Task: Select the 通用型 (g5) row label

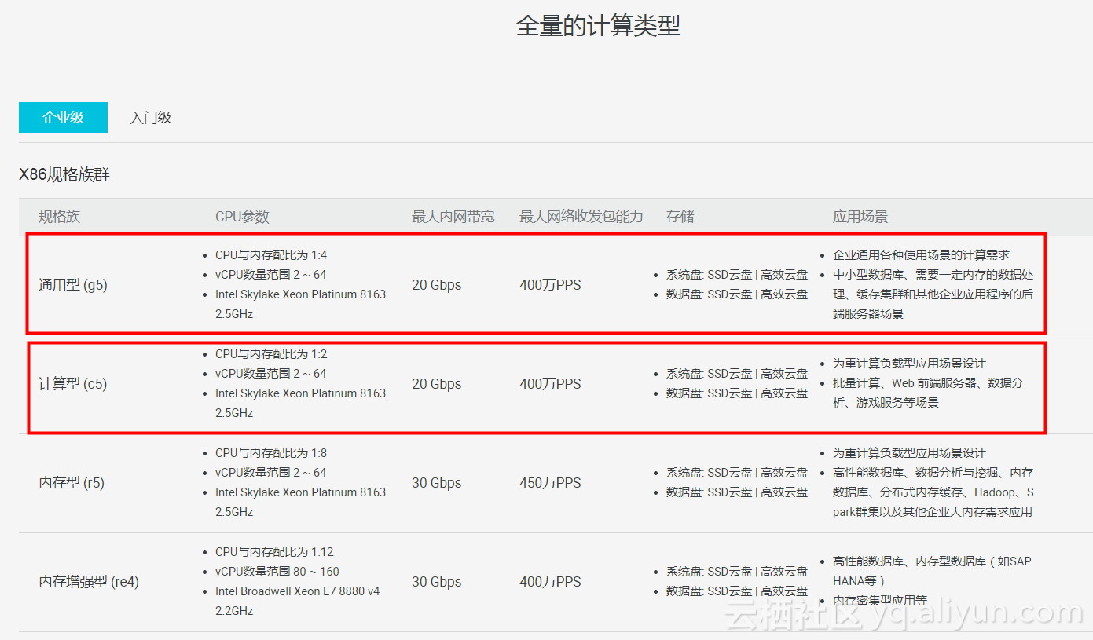Action: coord(73,285)
